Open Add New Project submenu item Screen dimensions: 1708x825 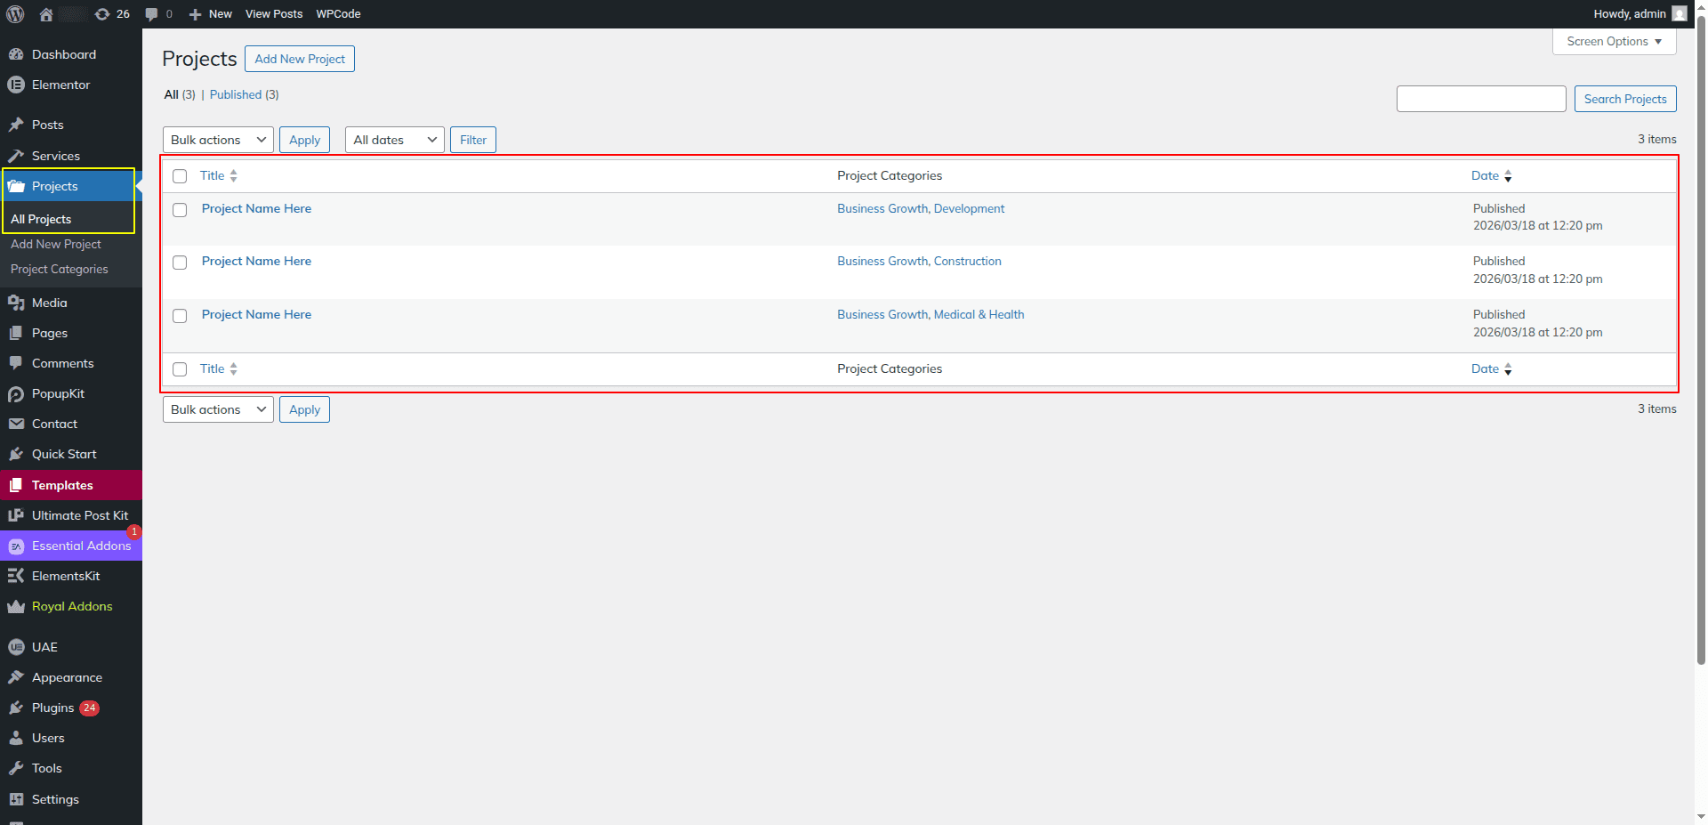pyautogui.click(x=56, y=244)
